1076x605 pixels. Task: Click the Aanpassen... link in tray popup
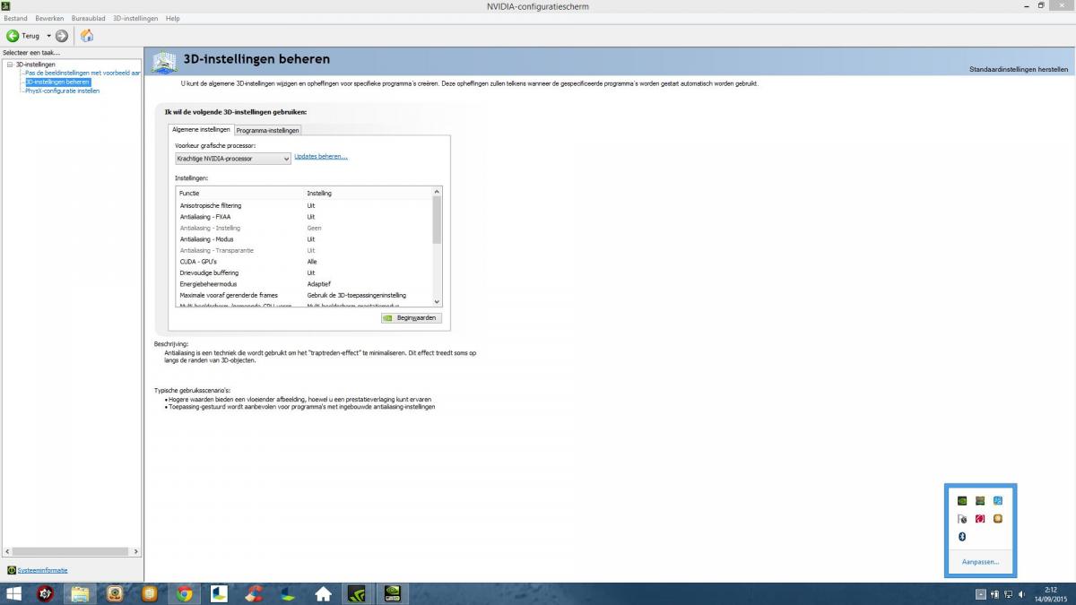980,562
